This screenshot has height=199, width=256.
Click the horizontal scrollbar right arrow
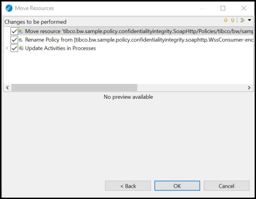pyautogui.click(x=249, y=88)
